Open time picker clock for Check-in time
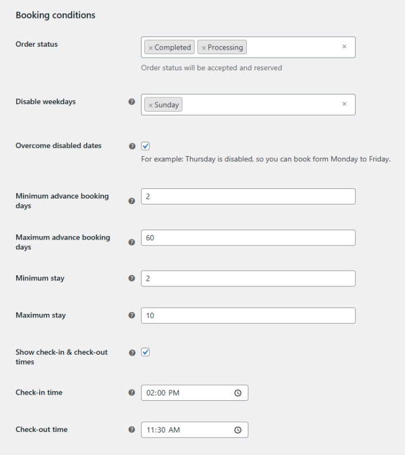The image size is (405, 455). pyautogui.click(x=238, y=393)
